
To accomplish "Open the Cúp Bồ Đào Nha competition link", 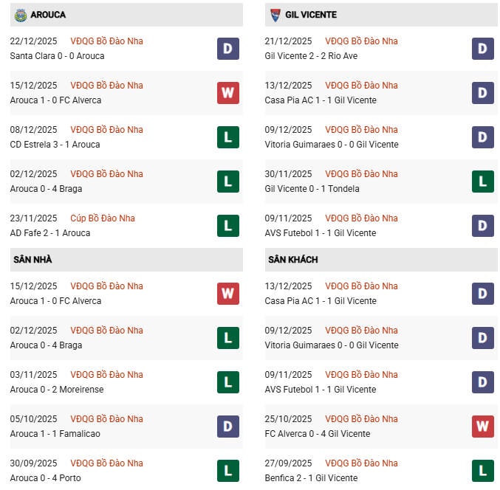I will click(x=103, y=218).
